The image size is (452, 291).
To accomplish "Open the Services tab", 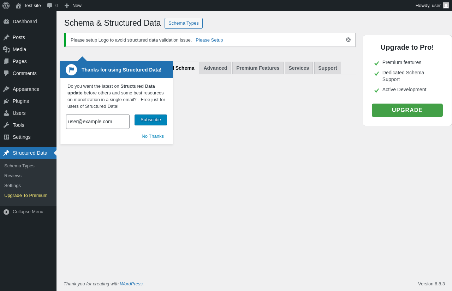I will click(x=299, y=68).
